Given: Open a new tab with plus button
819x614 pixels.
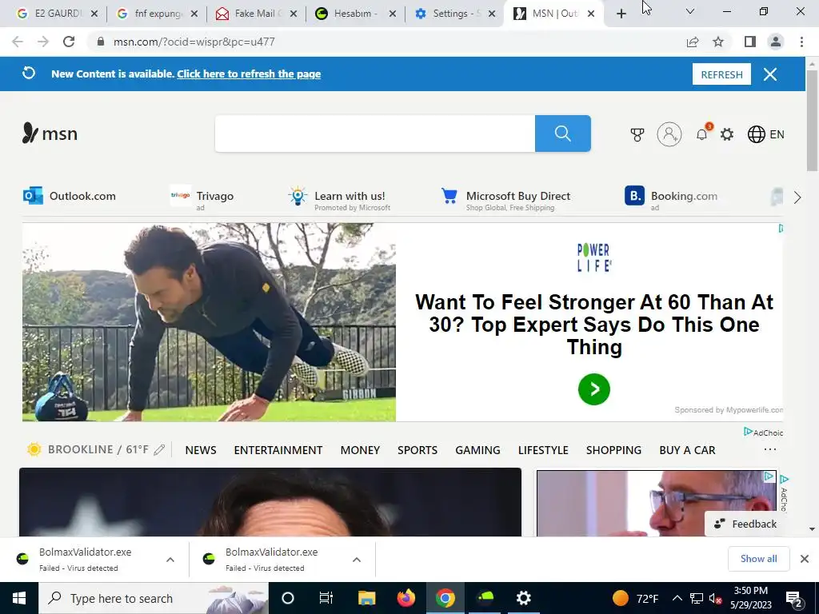Looking at the screenshot, I should click(621, 14).
